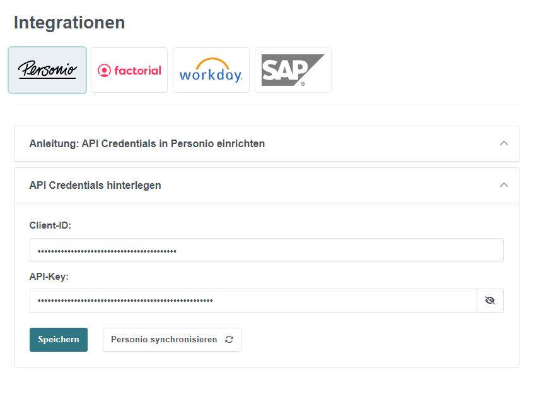Click the crossed-out eye icon
Image resolution: width=534 pixels, height=401 pixels.
[x=490, y=301]
